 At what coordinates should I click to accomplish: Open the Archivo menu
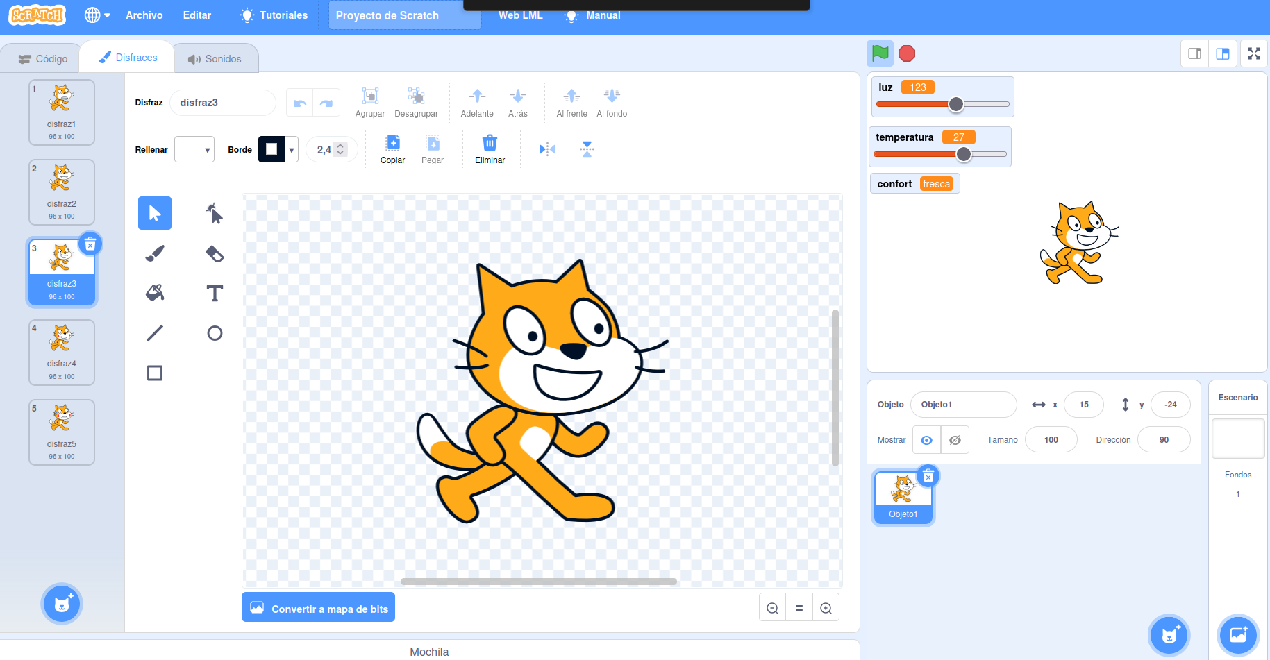click(144, 15)
